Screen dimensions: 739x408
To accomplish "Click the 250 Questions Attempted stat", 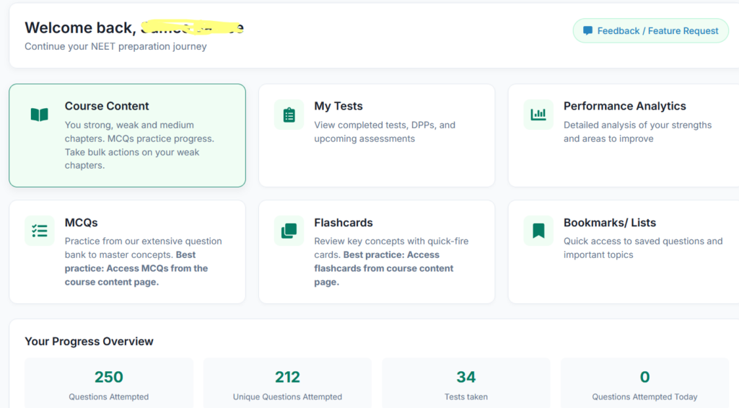I will (109, 383).
